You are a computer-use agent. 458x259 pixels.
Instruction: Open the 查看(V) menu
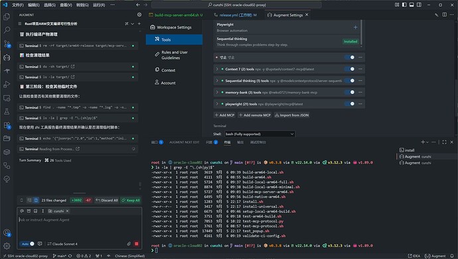click(66, 5)
